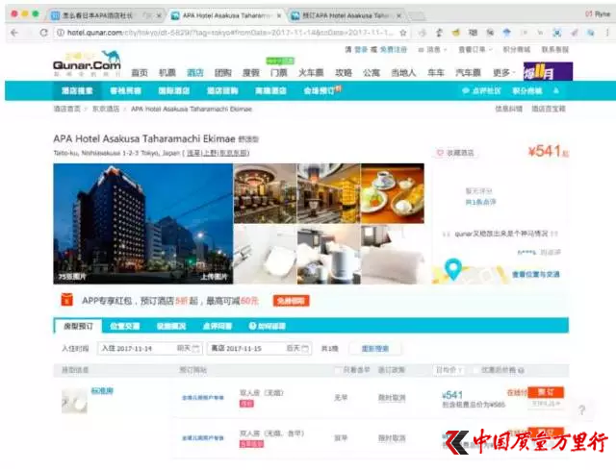
Task: Click 东京酒店 in the breadcrumb
Action: click(106, 109)
